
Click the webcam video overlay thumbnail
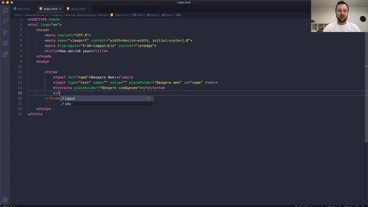[339, 16]
